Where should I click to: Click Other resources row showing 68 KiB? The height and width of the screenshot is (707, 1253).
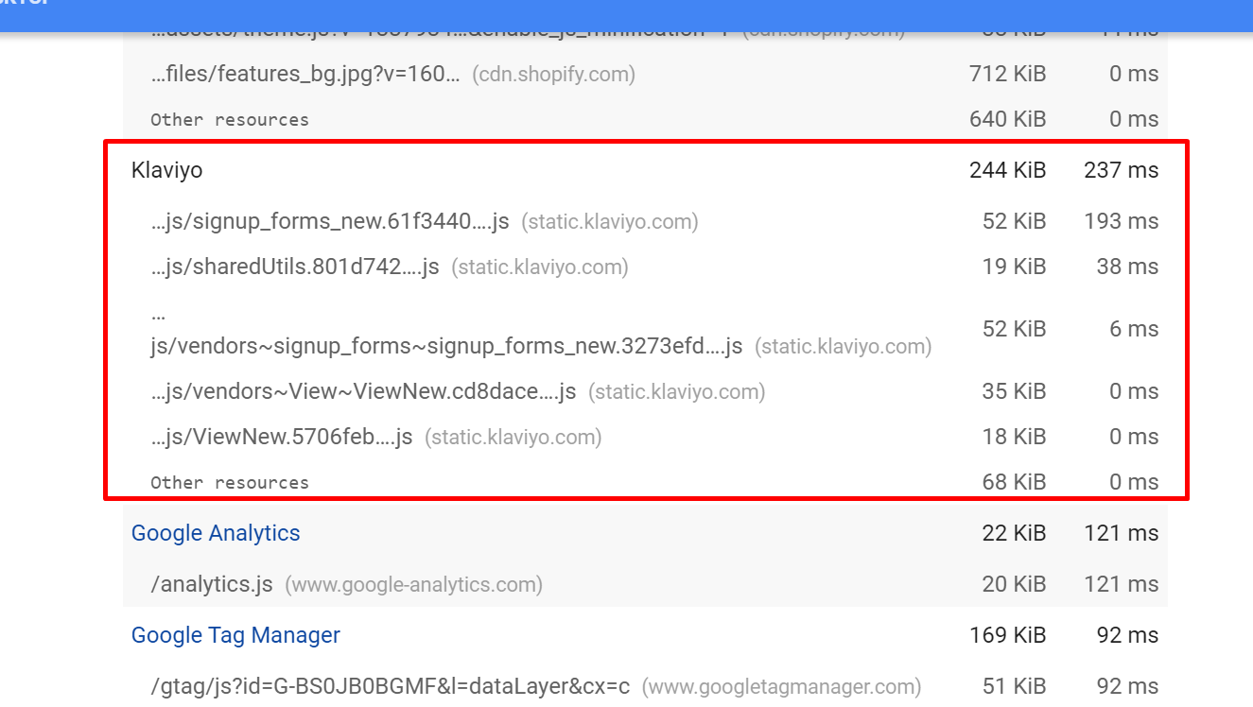230,482
